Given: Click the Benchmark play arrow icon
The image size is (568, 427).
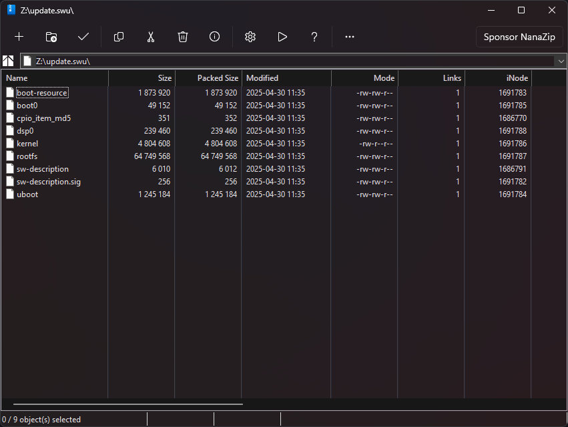Looking at the screenshot, I should coord(282,37).
